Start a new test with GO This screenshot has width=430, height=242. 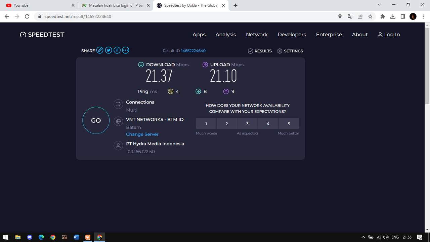[96, 120]
